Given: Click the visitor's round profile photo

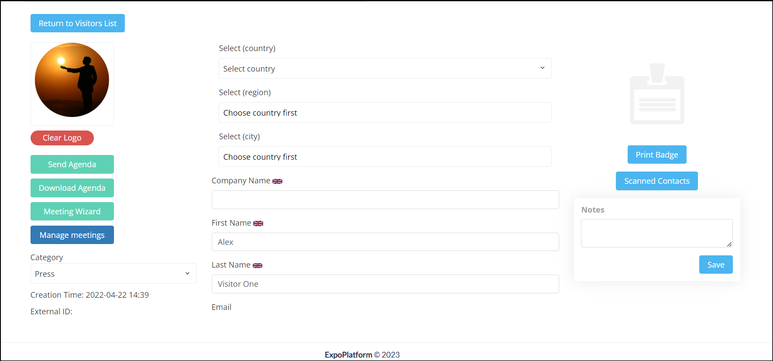Looking at the screenshot, I should click(72, 80).
